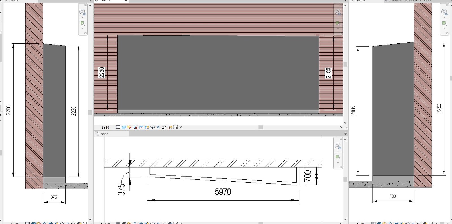The width and height of the screenshot is (452, 224).
Task: Toggle shadows in 1:50 view control bar
Action: click(135, 127)
